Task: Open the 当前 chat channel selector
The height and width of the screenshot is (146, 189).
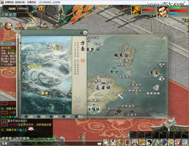Action: coord(4,144)
